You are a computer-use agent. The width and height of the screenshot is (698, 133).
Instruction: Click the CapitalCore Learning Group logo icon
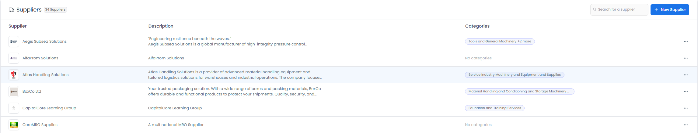(14, 108)
